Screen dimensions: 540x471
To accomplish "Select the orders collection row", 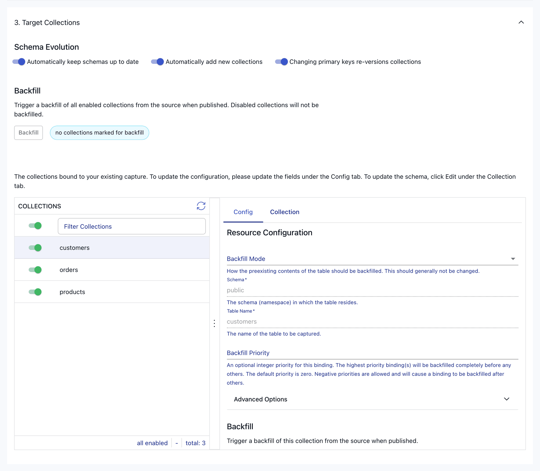I will click(112, 270).
